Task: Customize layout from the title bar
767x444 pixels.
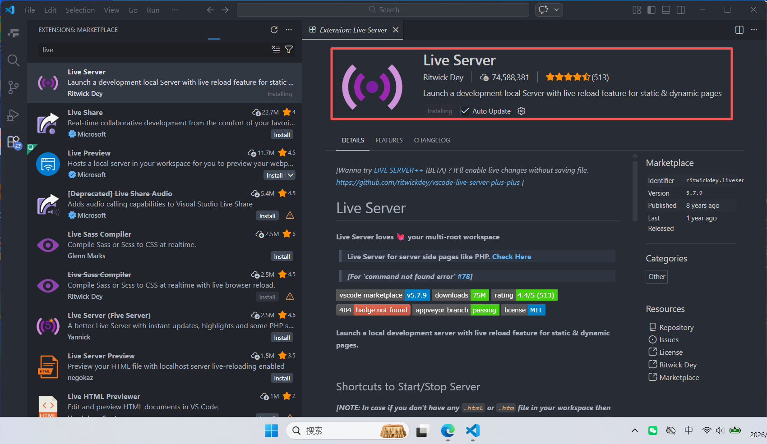Action: pos(637,10)
